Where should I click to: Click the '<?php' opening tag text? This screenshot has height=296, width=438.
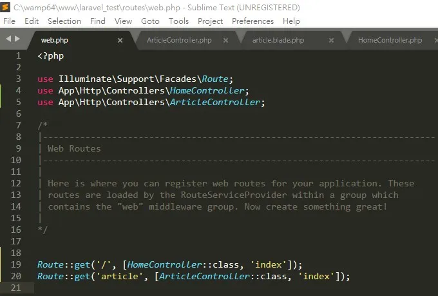point(50,56)
